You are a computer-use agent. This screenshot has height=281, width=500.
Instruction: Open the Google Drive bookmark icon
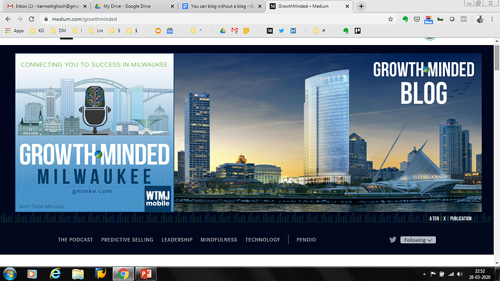coord(223,30)
